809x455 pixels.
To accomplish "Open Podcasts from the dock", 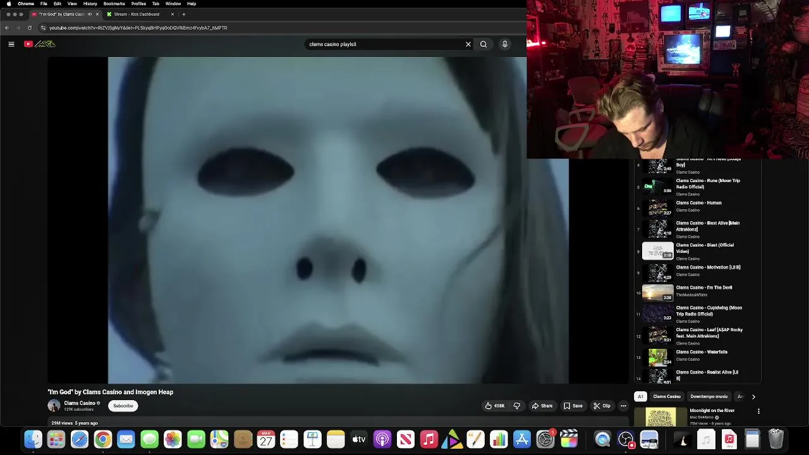I will click(382, 439).
